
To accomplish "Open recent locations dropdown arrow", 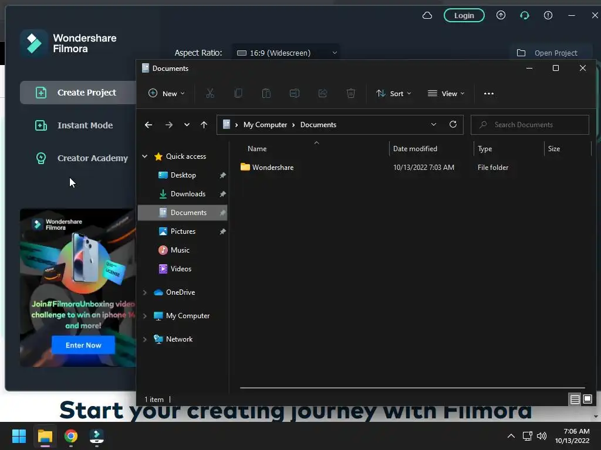I will coord(187,125).
